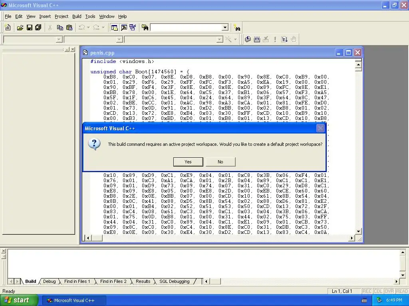Click the Go debug icon
409x306 pixels.
pyautogui.click(x=284, y=39)
